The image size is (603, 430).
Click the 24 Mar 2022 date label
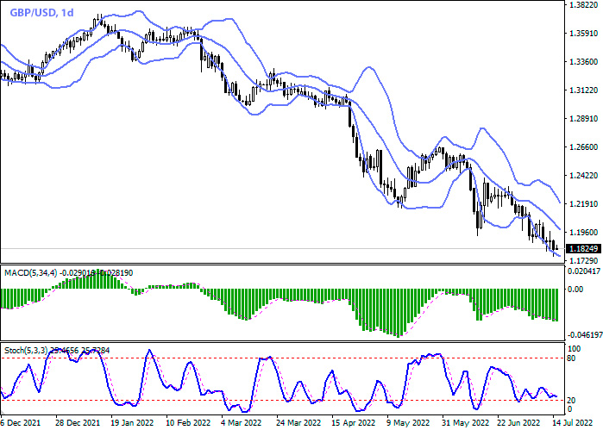(298, 423)
